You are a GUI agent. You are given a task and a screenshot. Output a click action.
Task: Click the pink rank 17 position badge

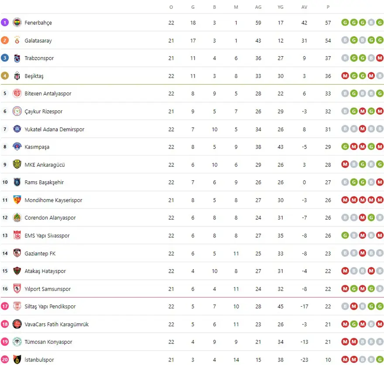[x=5, y=306]
